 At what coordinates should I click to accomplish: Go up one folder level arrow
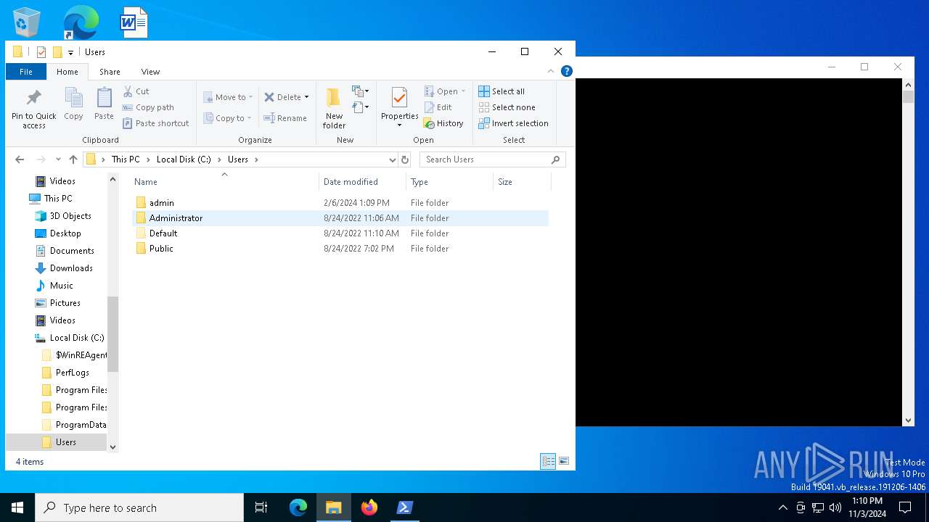pos(73,159)
